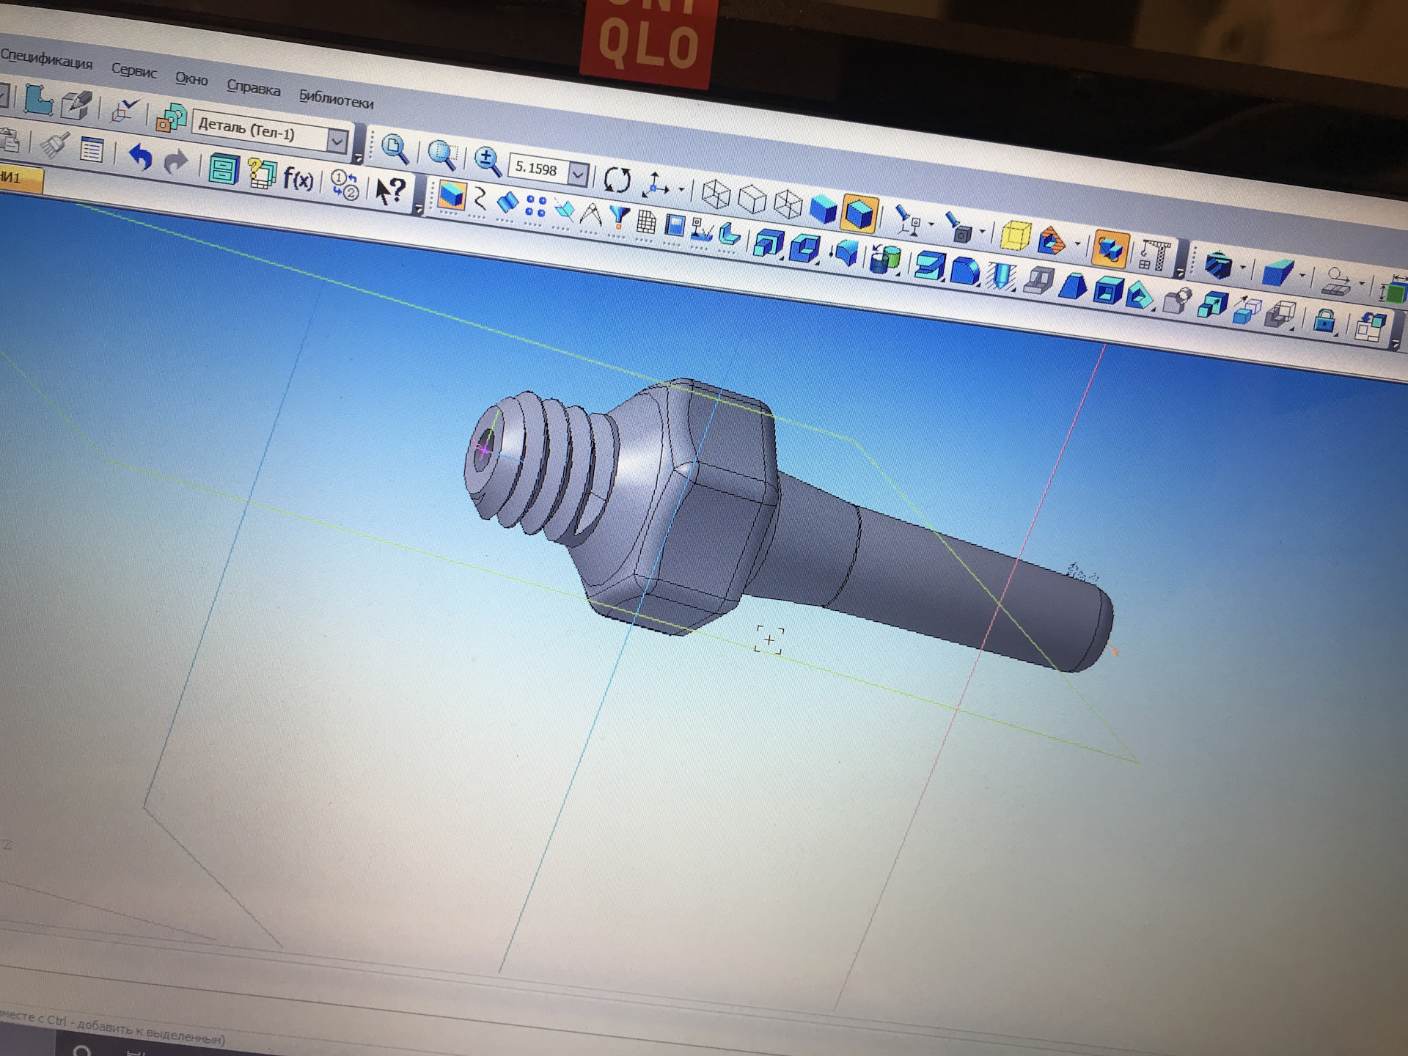Select the shell operation cube icon
Screen dimensions: 1408x1056
click(1107, 291)
